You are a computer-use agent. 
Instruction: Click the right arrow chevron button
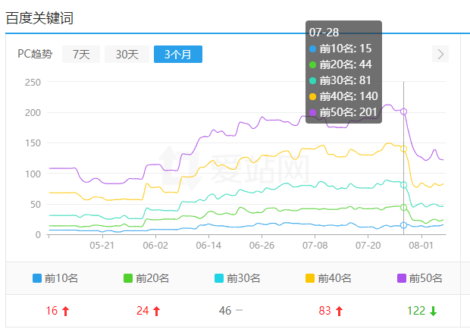(440, 54)
